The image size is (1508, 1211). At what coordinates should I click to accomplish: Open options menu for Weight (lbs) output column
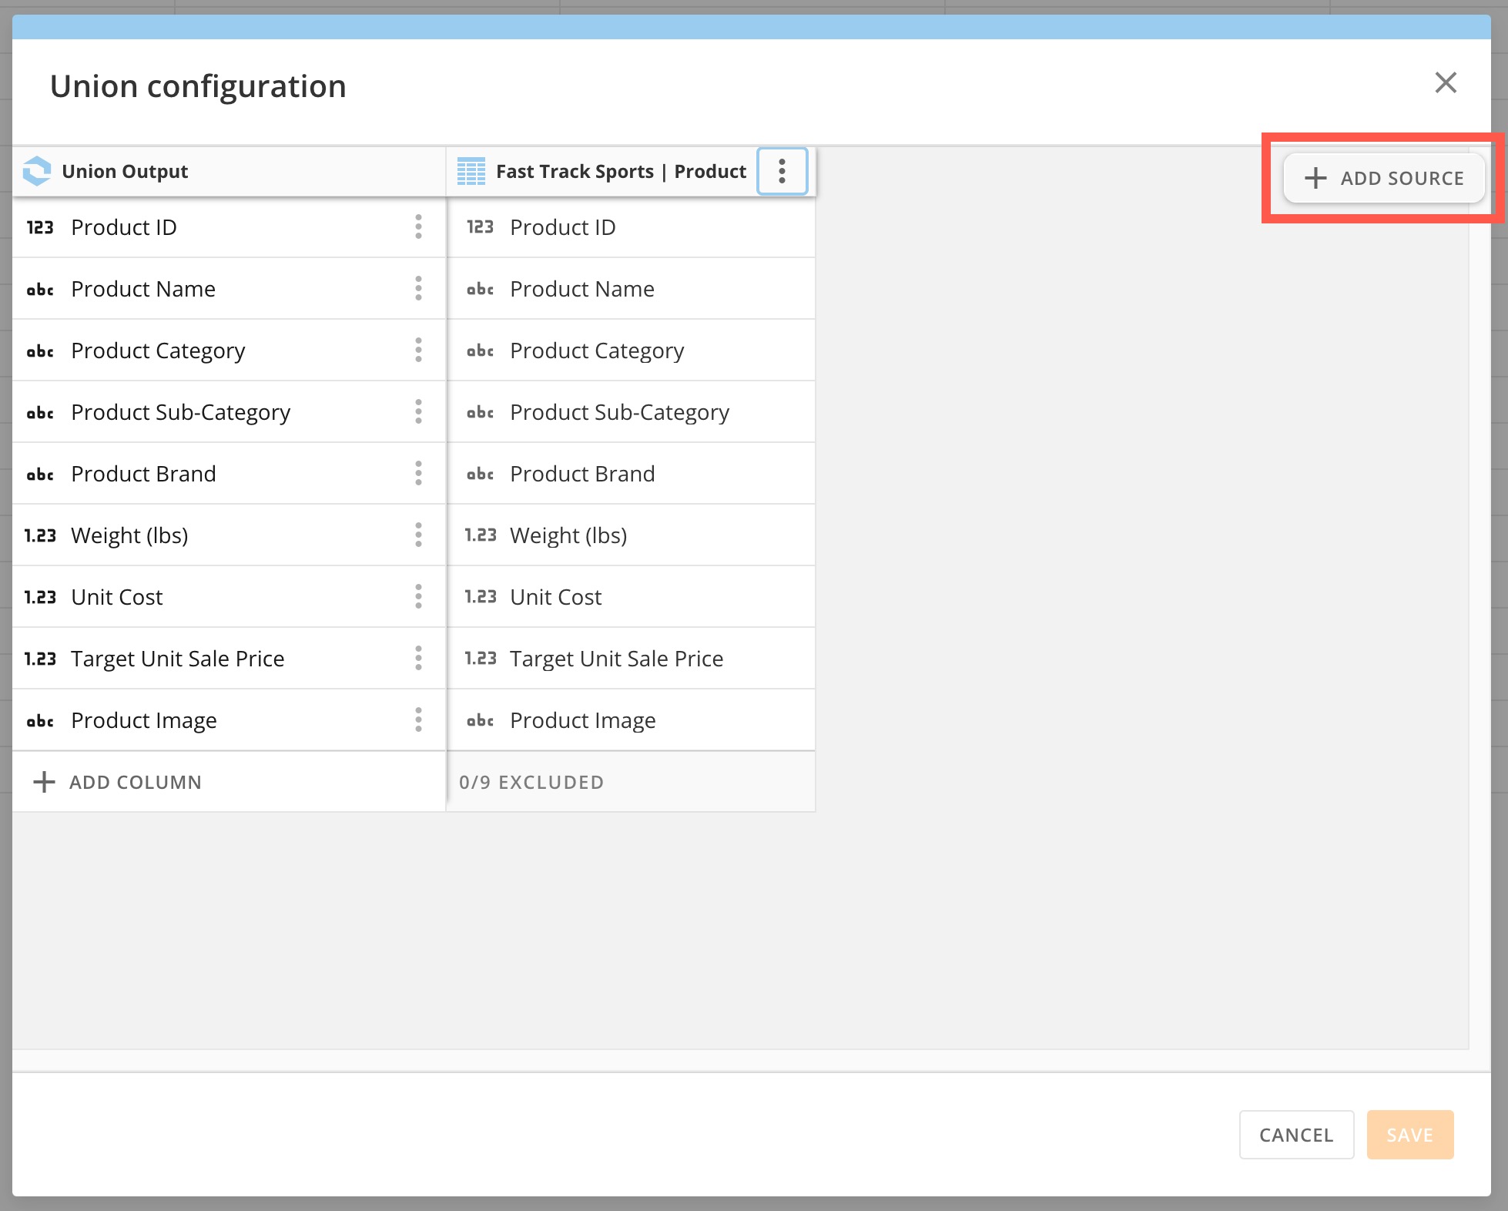click(x=418, y=535)
